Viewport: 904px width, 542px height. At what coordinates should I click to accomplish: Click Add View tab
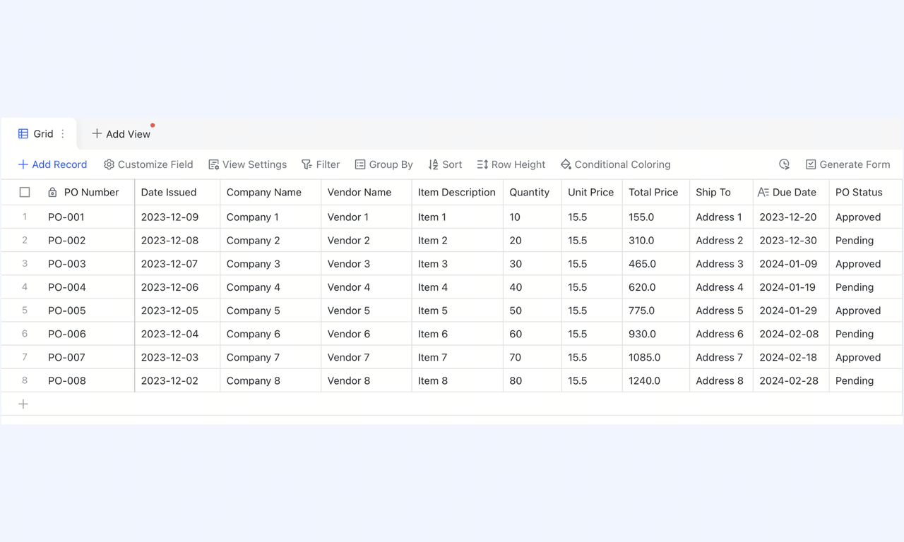pos(121,133)
